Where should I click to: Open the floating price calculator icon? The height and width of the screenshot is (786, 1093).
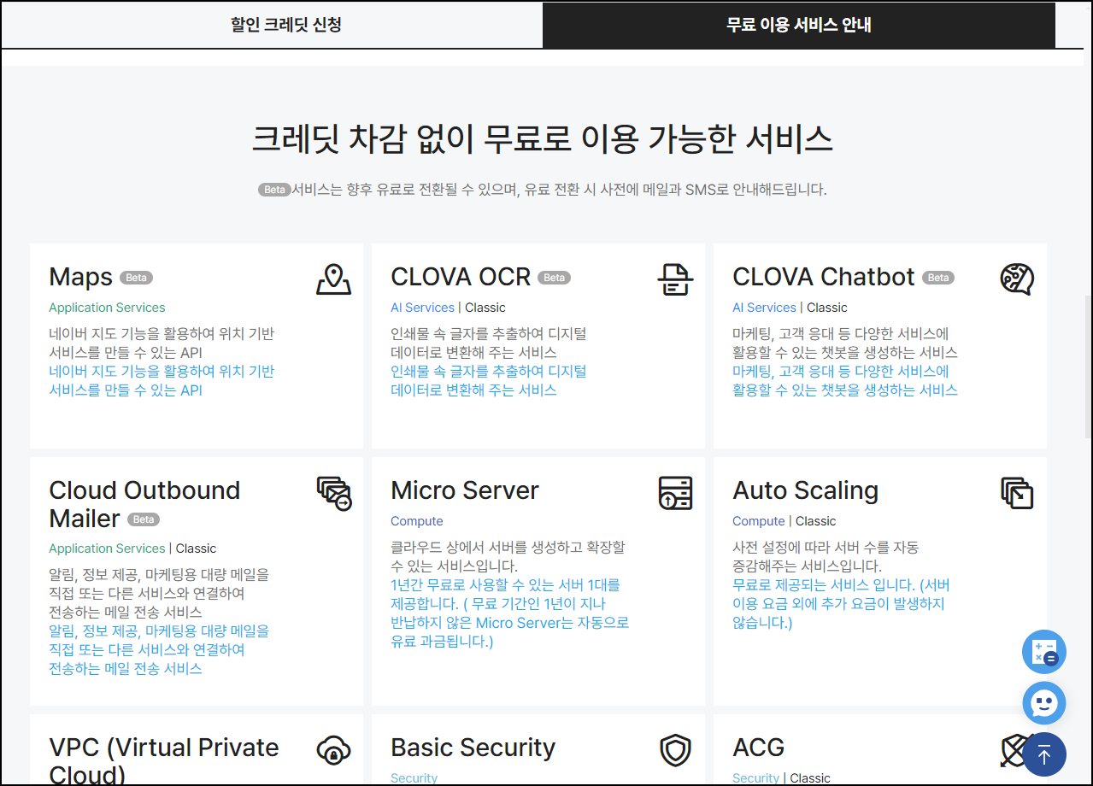1044,652
